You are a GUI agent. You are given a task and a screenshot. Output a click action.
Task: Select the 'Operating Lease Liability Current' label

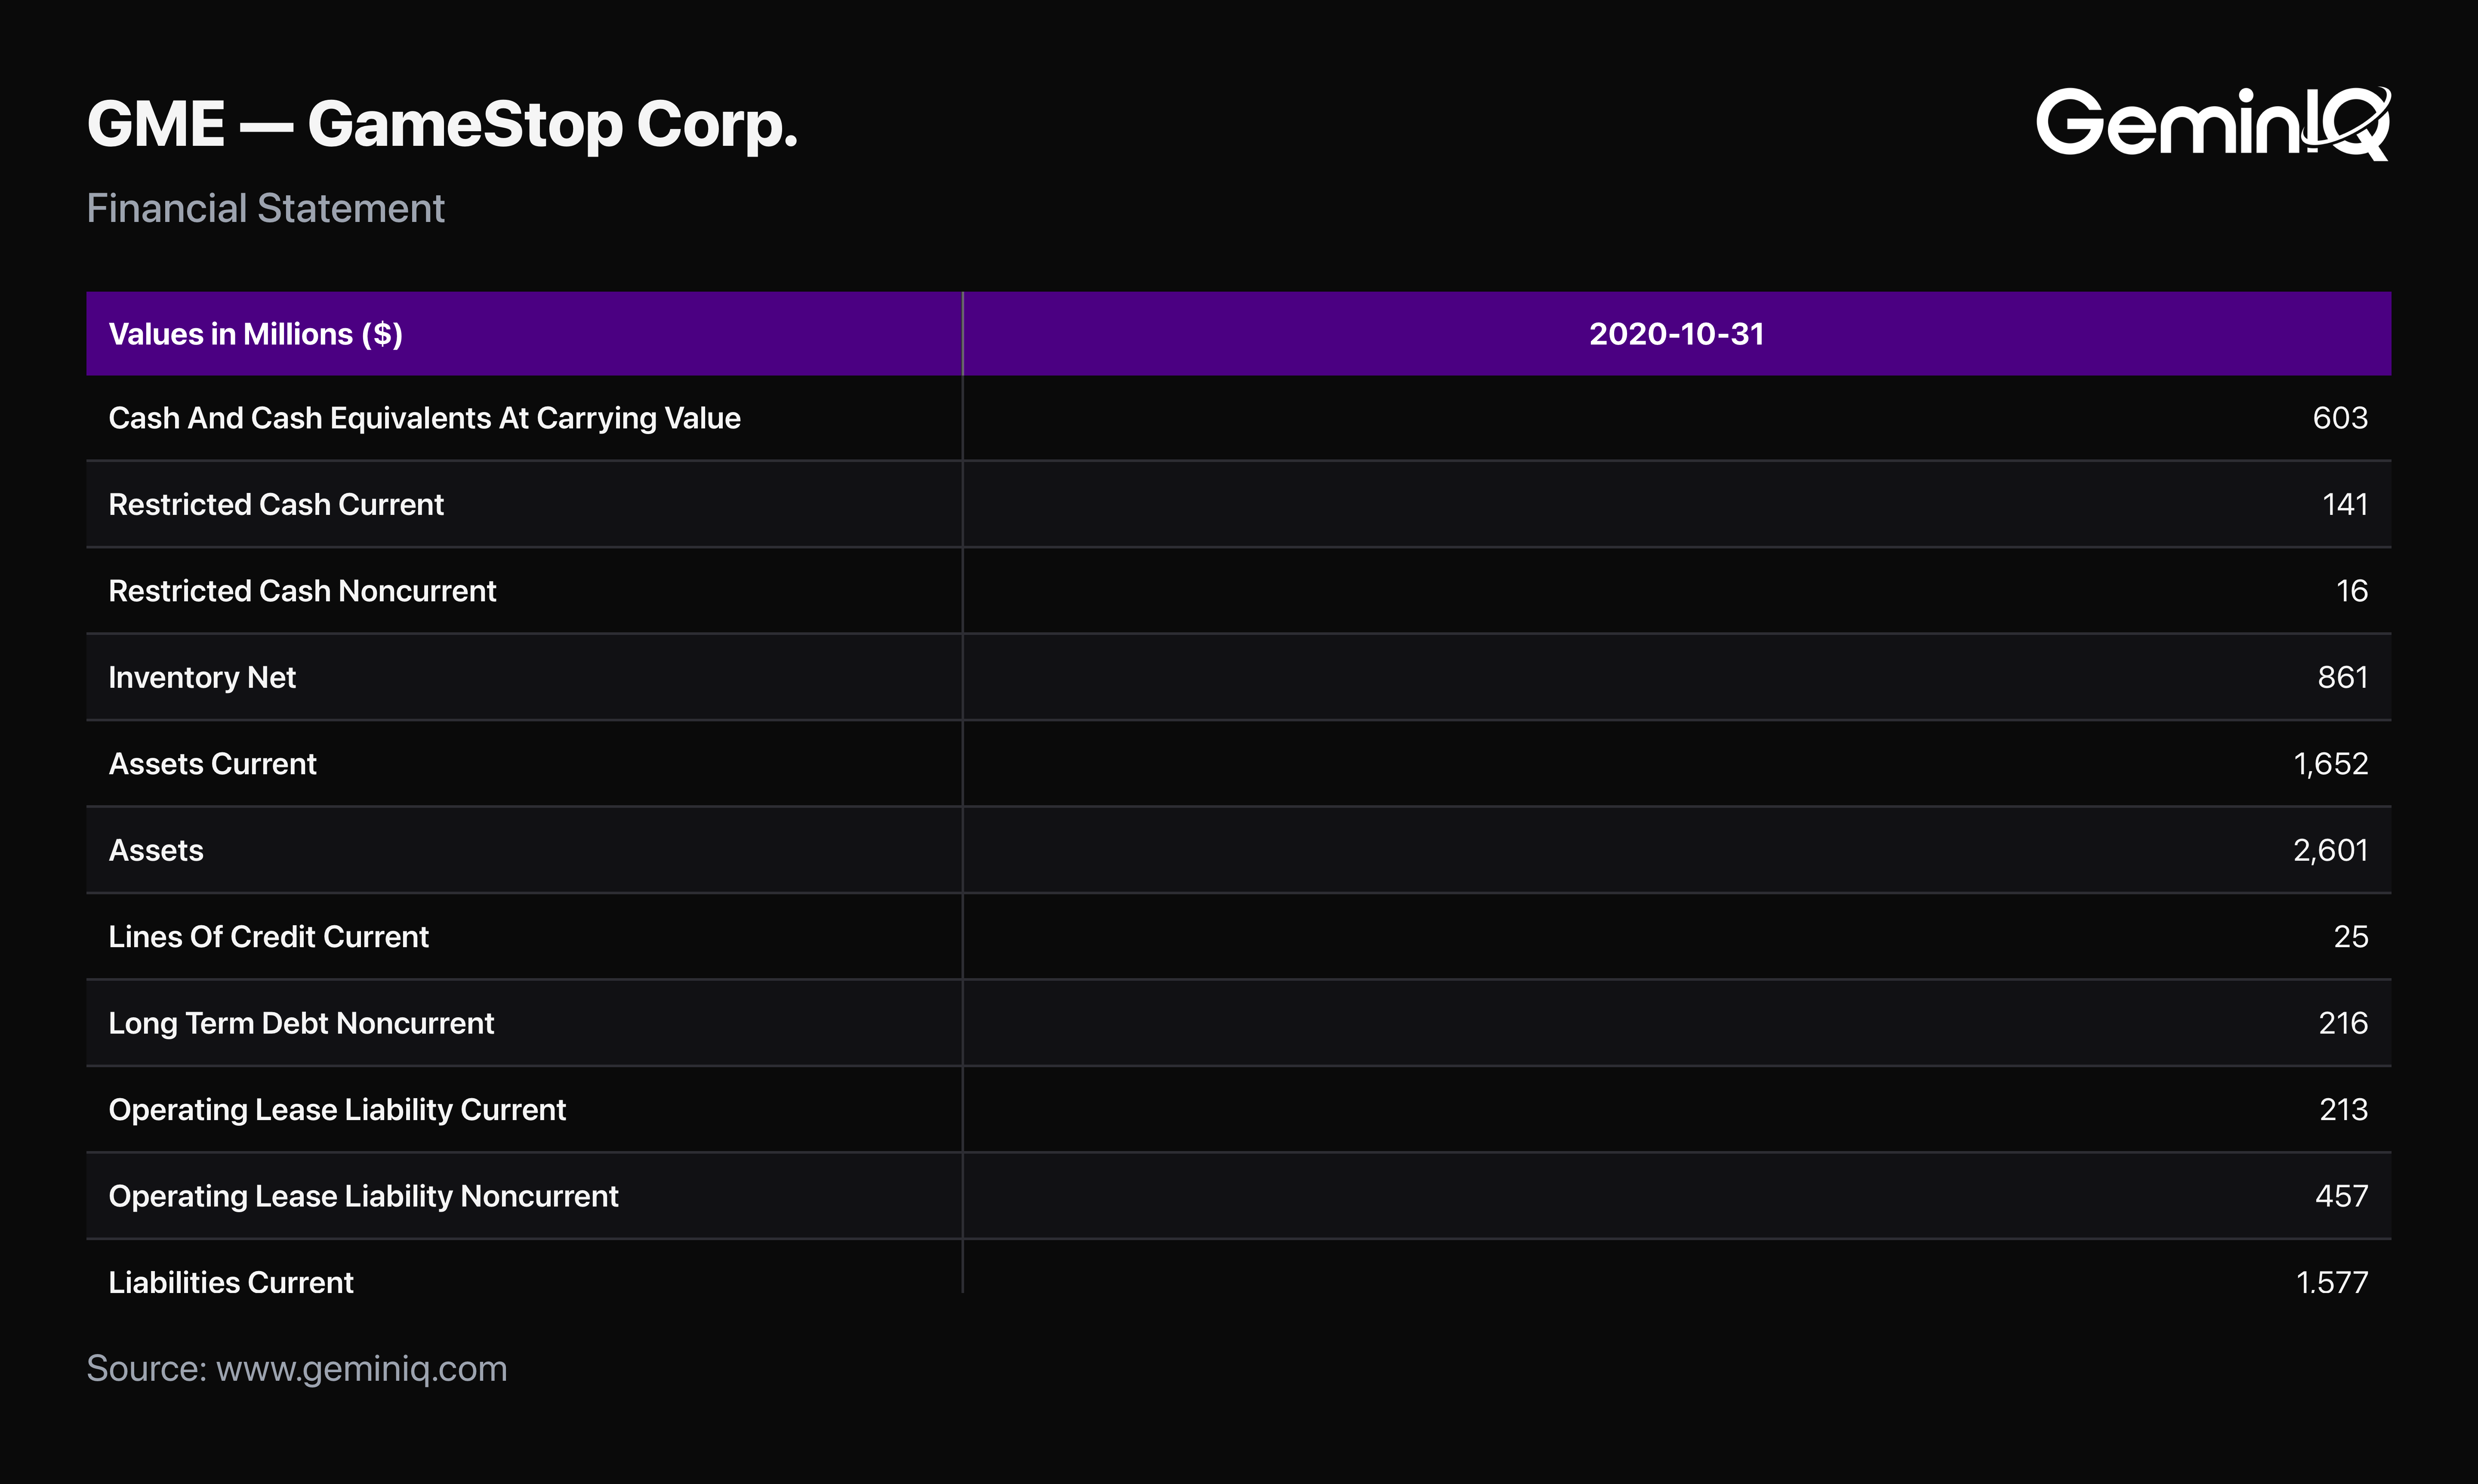337,1110
